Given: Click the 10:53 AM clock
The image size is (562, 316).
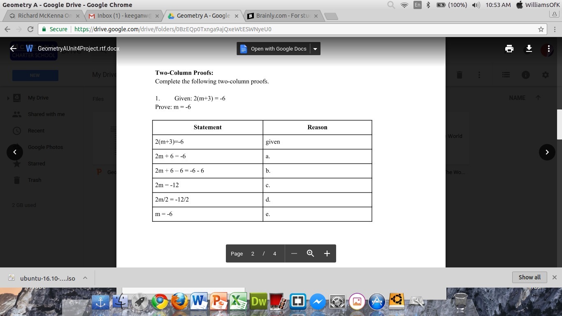Looking at the screenshot, I should 498,5.
